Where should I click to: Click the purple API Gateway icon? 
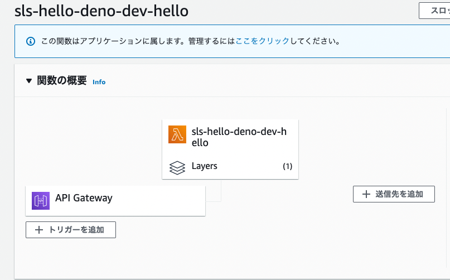(41, 201)
